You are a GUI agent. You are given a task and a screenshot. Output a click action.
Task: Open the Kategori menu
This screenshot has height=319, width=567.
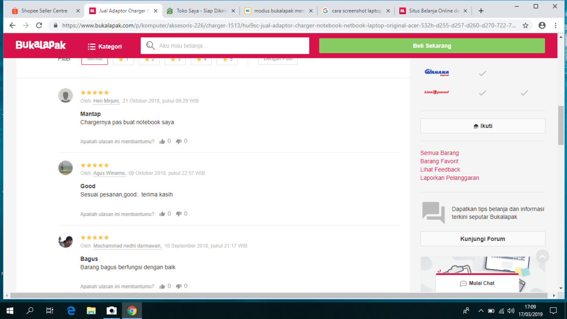point(105,47)
